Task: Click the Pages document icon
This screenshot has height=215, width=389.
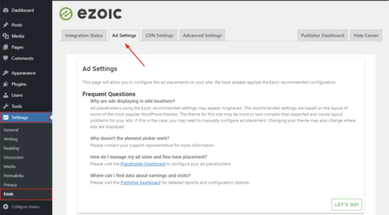Action: coord(6,47)
